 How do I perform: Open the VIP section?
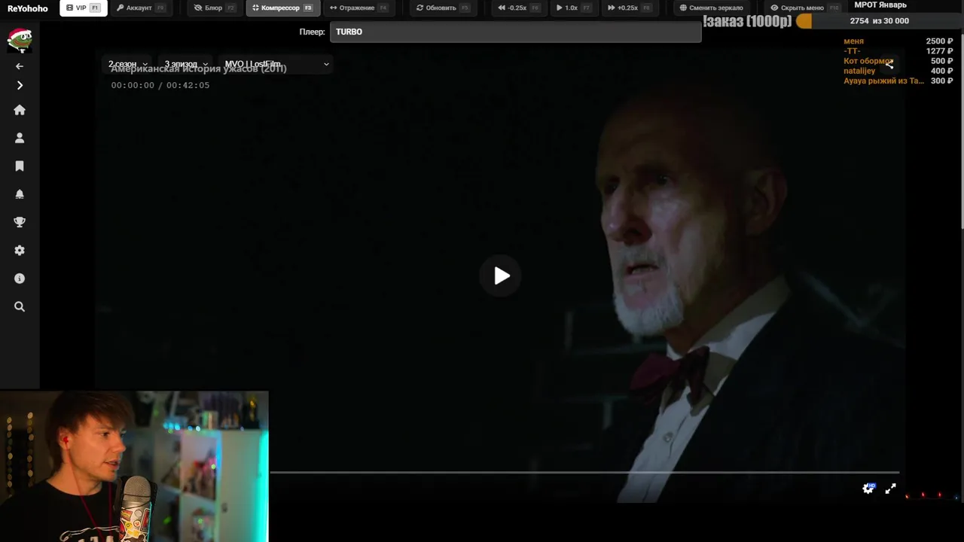pyautogui.click(x=84, y=8)
